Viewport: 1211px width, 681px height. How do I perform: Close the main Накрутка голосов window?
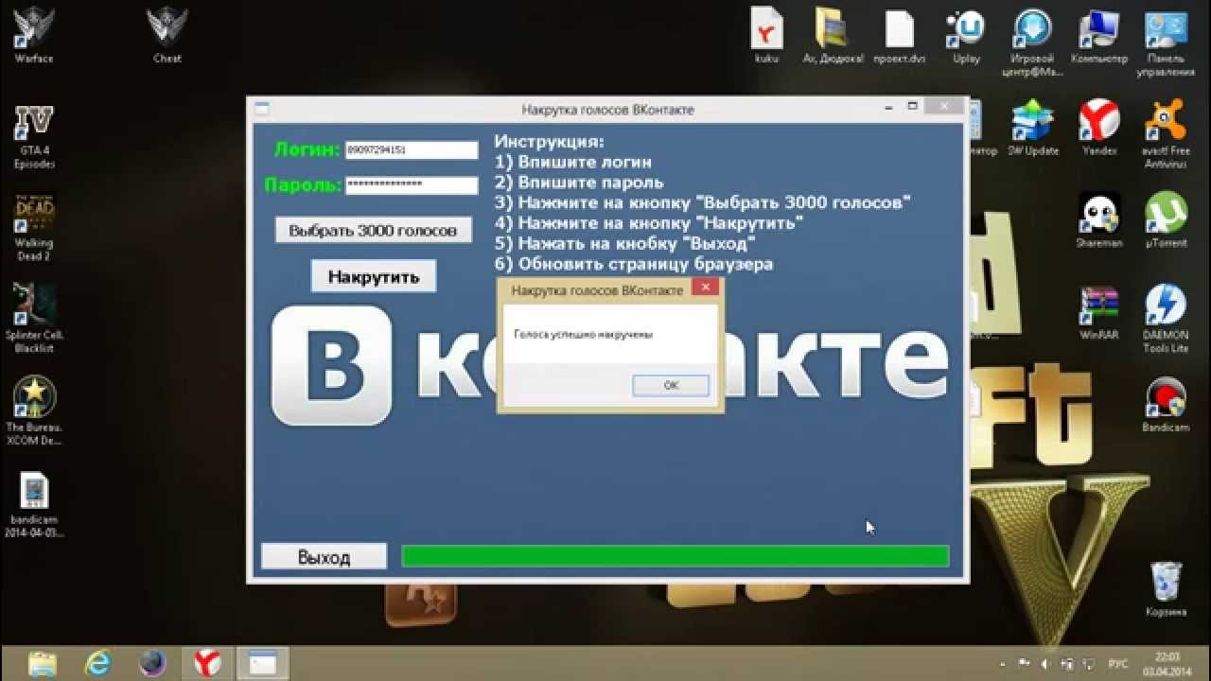[945, 107]
